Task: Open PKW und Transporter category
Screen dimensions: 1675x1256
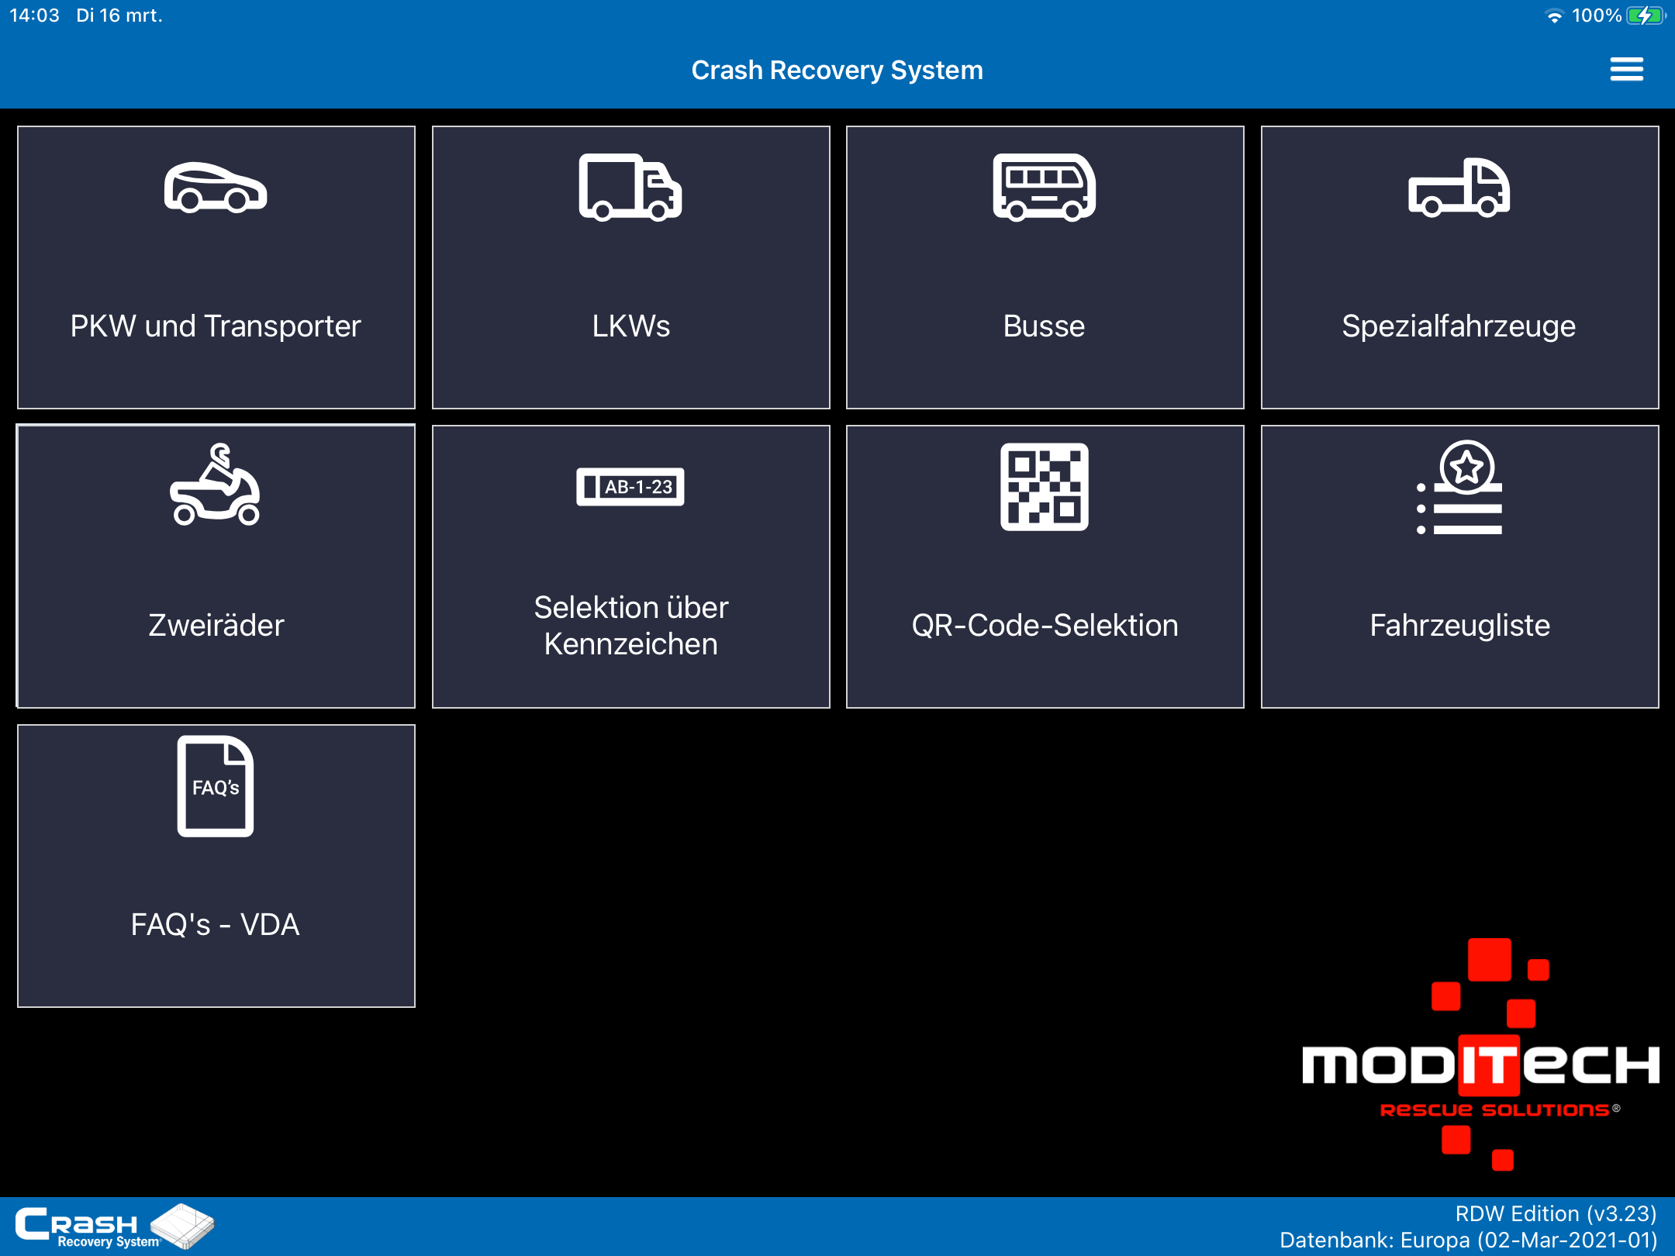Action: 216,267
